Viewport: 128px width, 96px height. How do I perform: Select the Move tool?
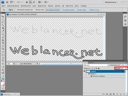tap(3, 16)
